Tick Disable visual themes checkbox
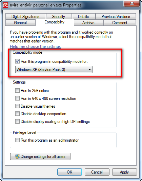Screen dimensions: 142x181 (17, 106)
